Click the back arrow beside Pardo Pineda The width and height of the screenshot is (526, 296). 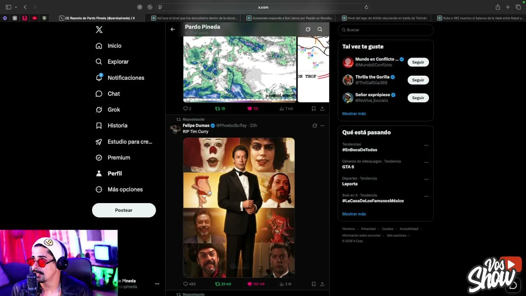(173, 29)
